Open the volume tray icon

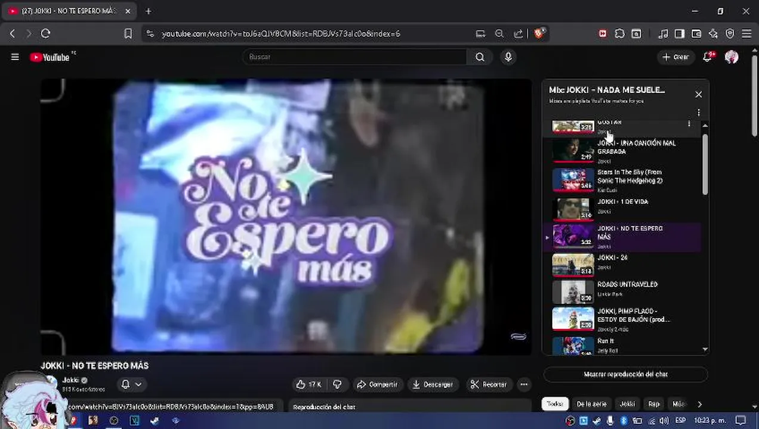664,421
